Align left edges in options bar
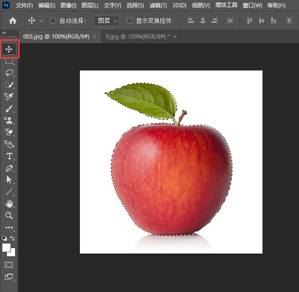 click(x=191, y=21)
